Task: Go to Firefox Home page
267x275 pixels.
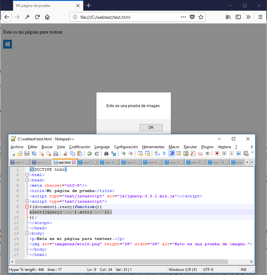Action: click(x=47, y=17)
